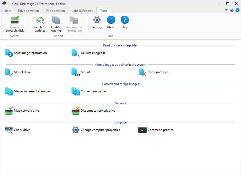Click the Unmount drive icon
This screenshot has width=241, height=174.
(x=142, y=72)
